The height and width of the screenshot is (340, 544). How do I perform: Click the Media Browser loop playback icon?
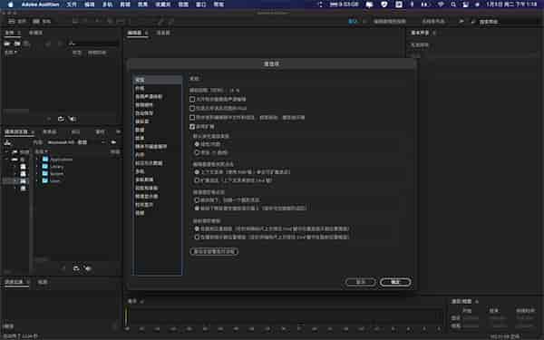coord(76,268)
